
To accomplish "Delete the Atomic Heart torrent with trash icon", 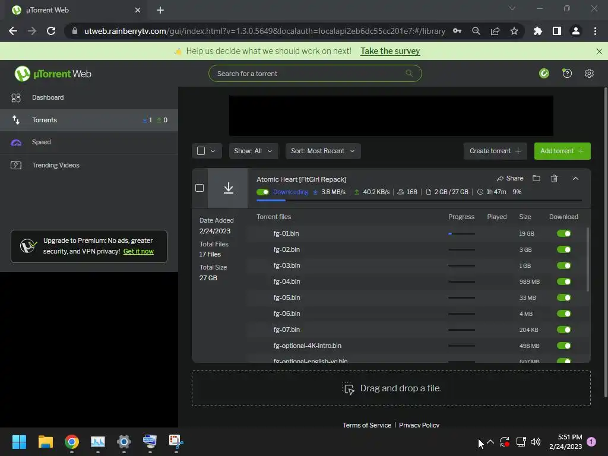I will click(x=554, y=178).
